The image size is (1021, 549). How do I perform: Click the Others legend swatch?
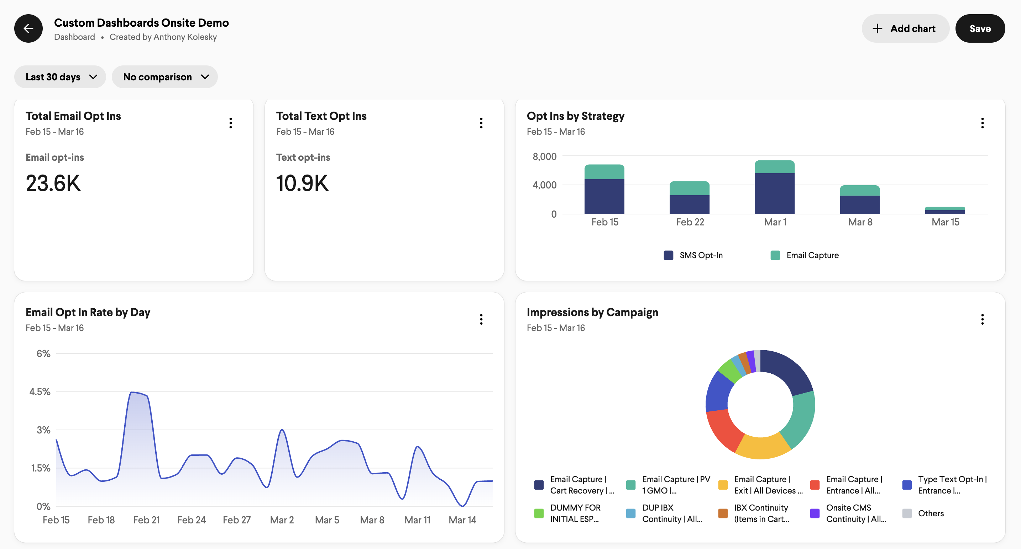click(x=907, y=513)
